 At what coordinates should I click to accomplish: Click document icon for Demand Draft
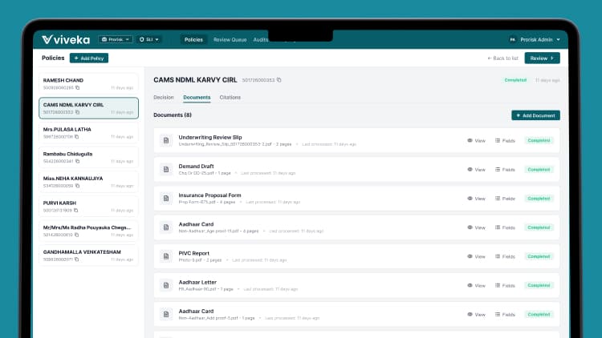pyautogui.click(x=166, y=169)
